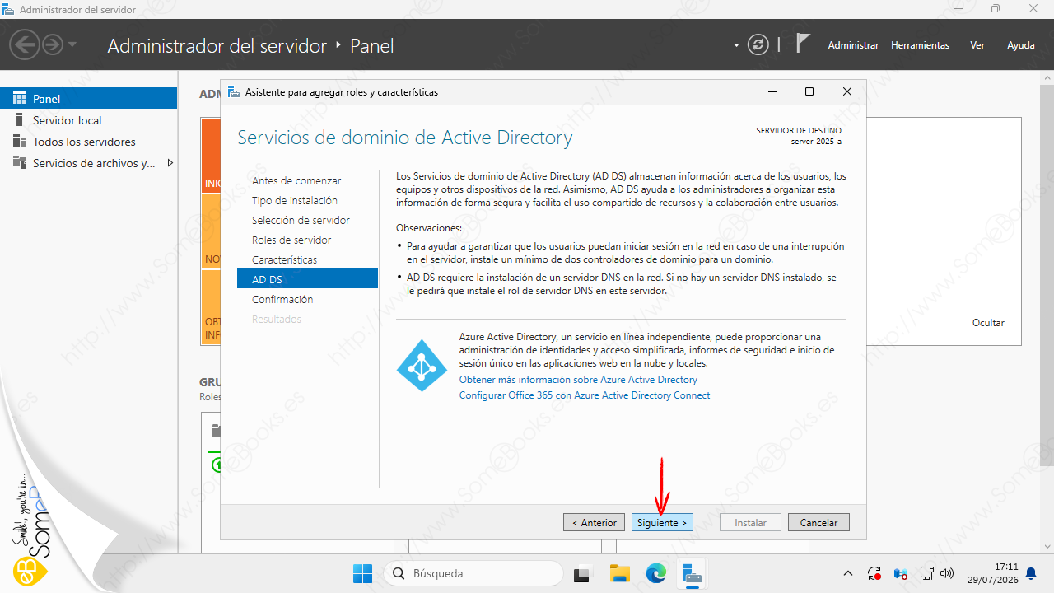Click the Server Manager taskbar icon
The height and width of the screenshot is (593, 1054).
pos(692,573)
